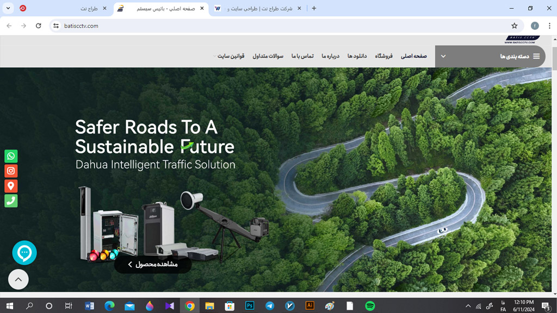Click the browser forward arrow
The image size is (557, 313).
[x=24, y=26]
